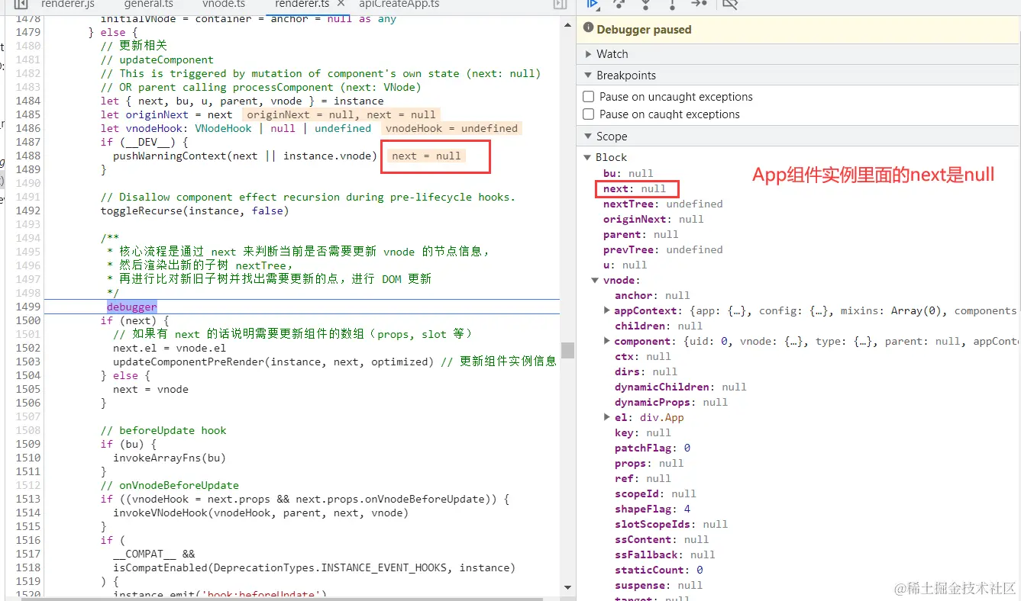Open the apiCreateApp.ts tab

(x=399, y=4)
